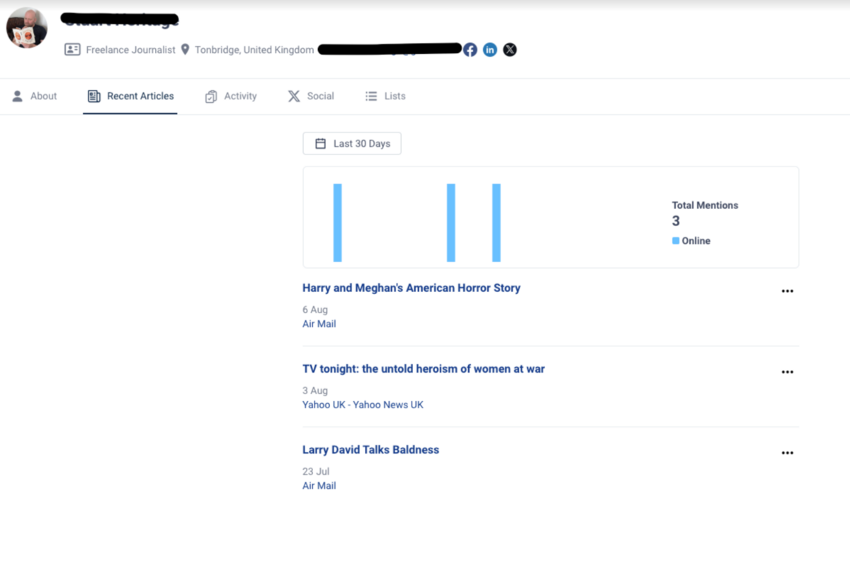Select the Recent Articles tab
This screenshot has height=574, width=850.
(x=130, y=96)
